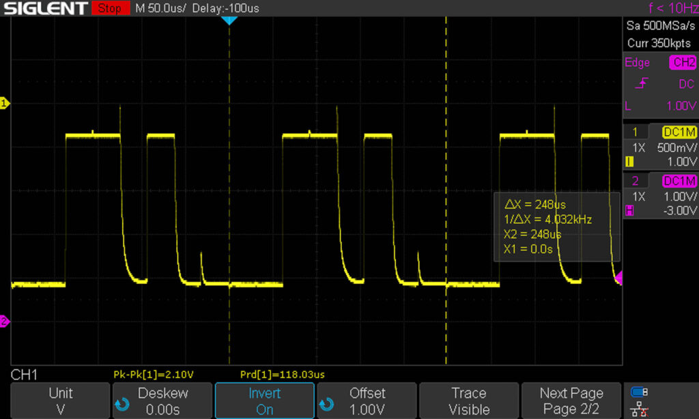Viewport: 699px width, 419px height.
Task: Click channel 2 bandwidth limit indicator icon
Action: pyautogui.click(x=629, y=211)
